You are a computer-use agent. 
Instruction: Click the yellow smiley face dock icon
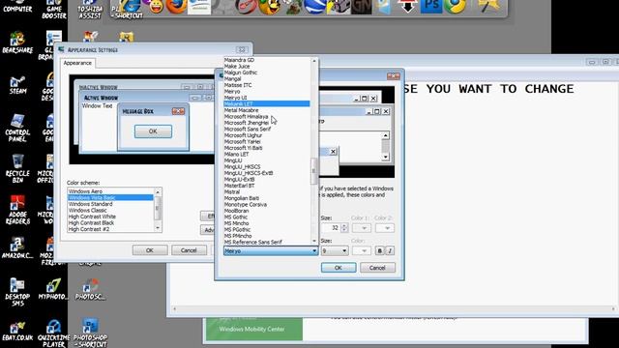(x=156, y=6)
